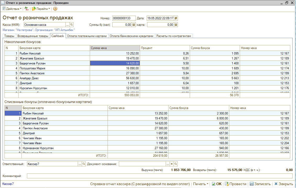Open the Печать dropdown
This screenshot has height=188, width=296.
(201, 184)
